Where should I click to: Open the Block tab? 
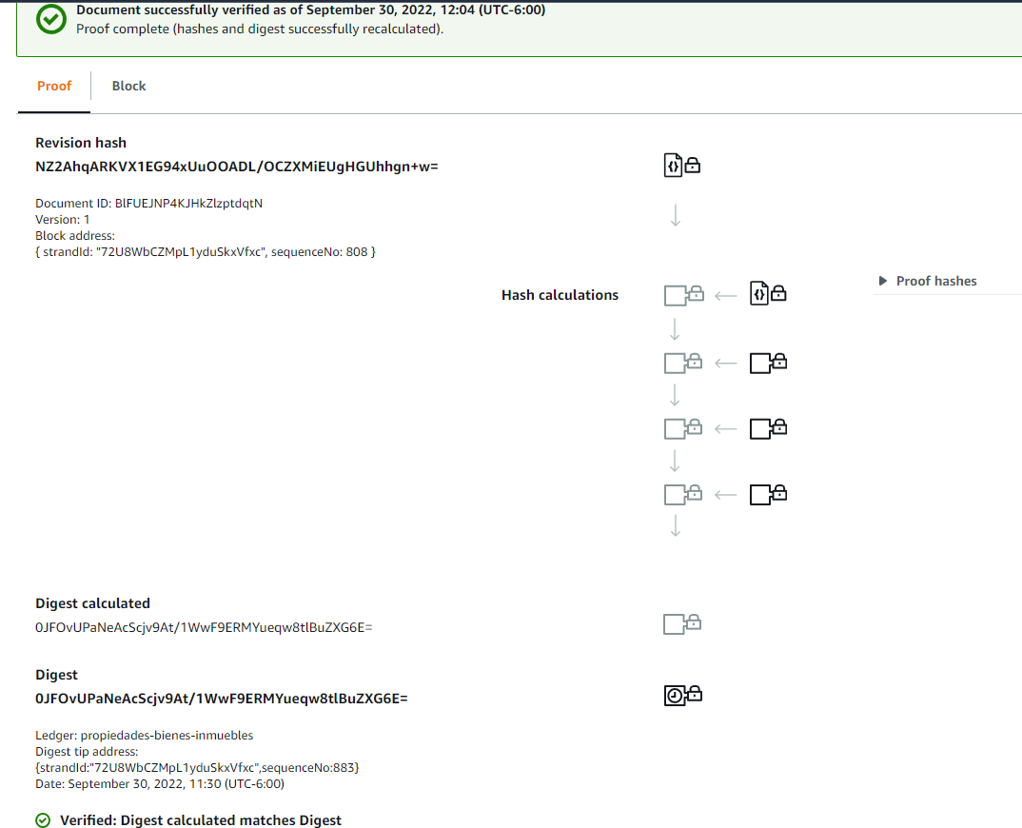[128, 86]
